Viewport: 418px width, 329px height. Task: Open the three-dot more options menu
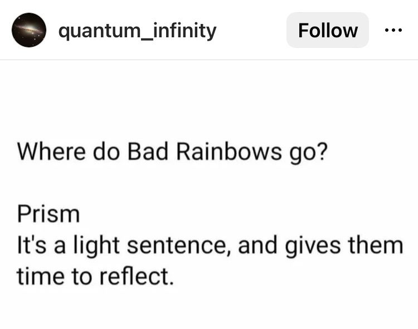[393, 30]
